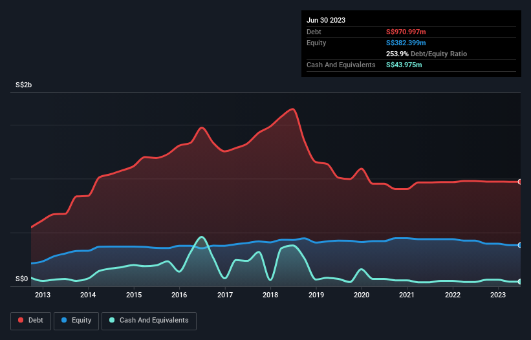
Task: Click the 2019 x-axis label
Action: [316, 295]
